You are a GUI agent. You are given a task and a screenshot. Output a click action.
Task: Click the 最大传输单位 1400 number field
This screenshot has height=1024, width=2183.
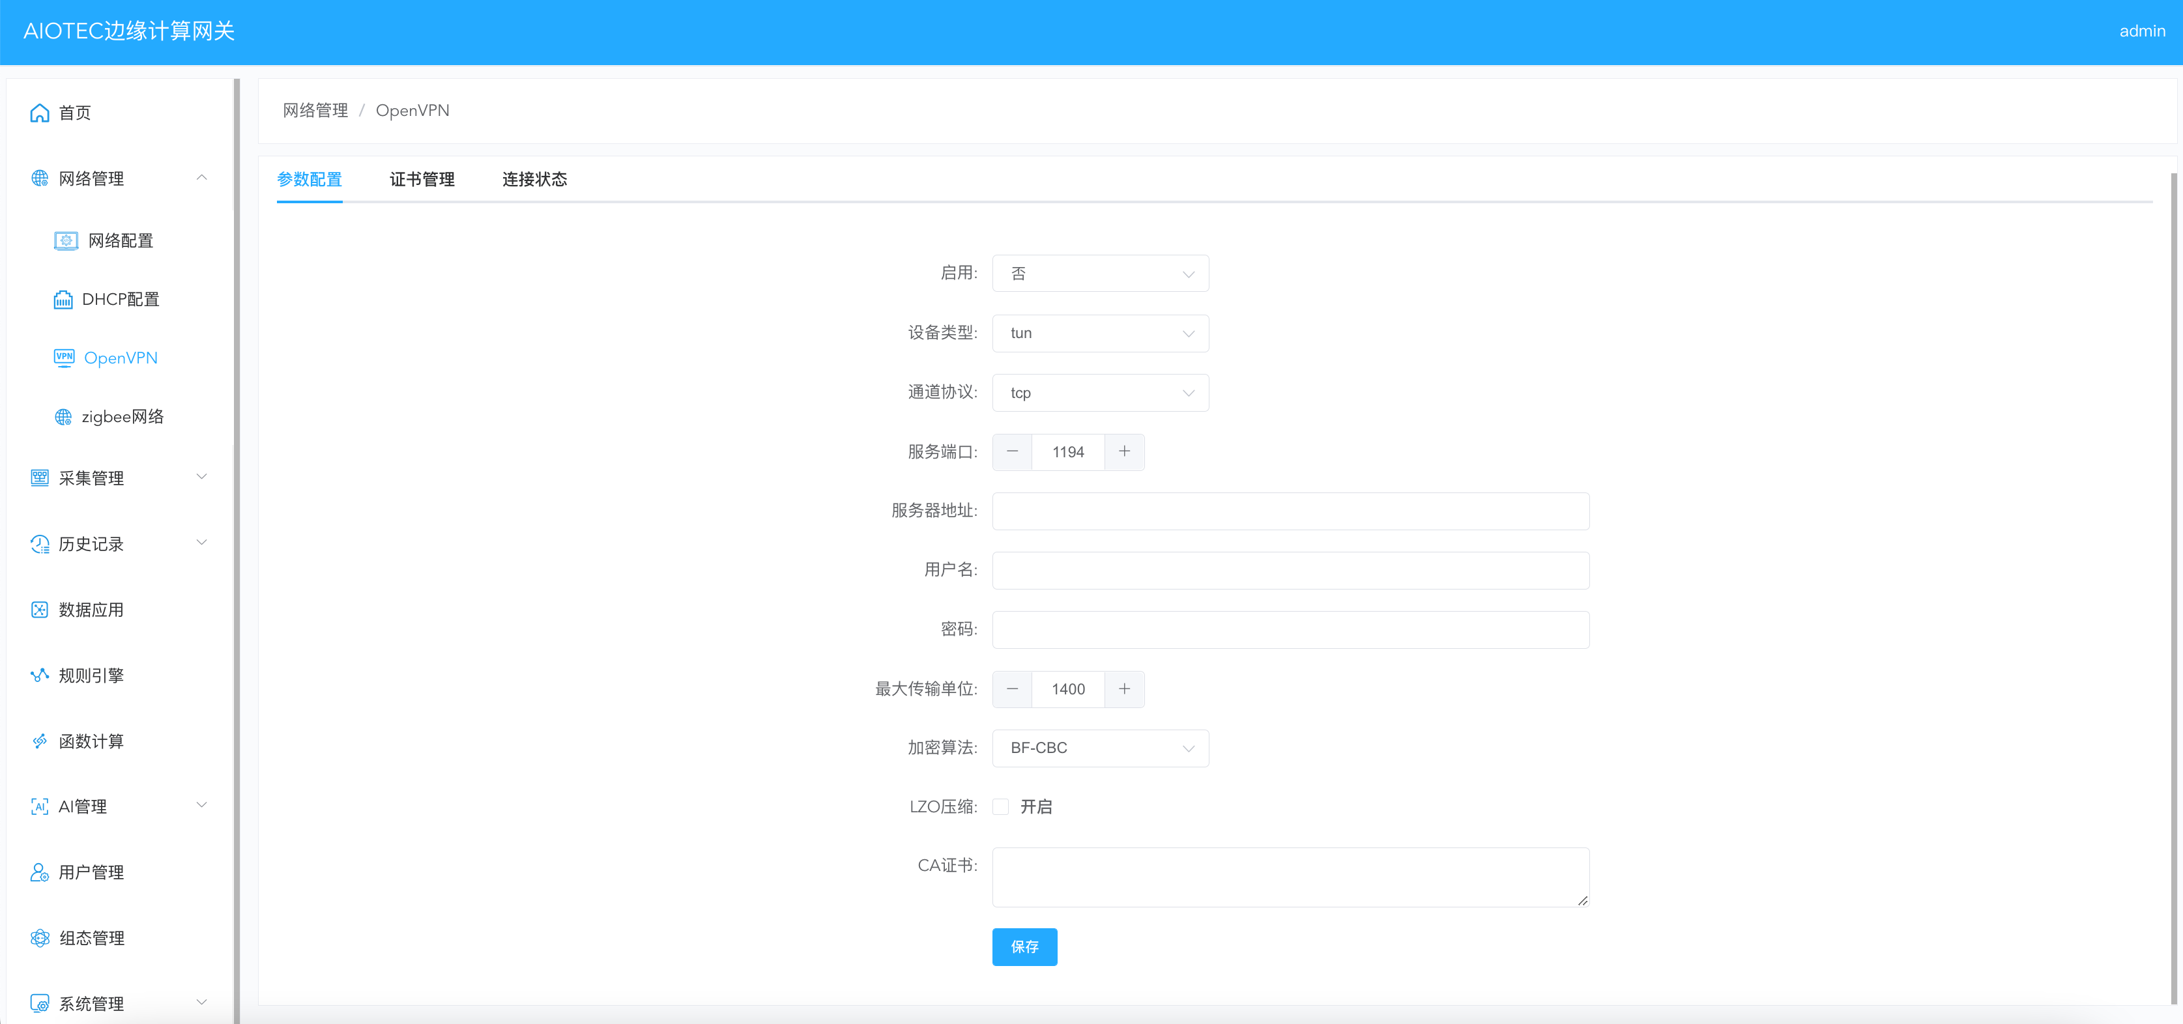tap(1069, 689)
